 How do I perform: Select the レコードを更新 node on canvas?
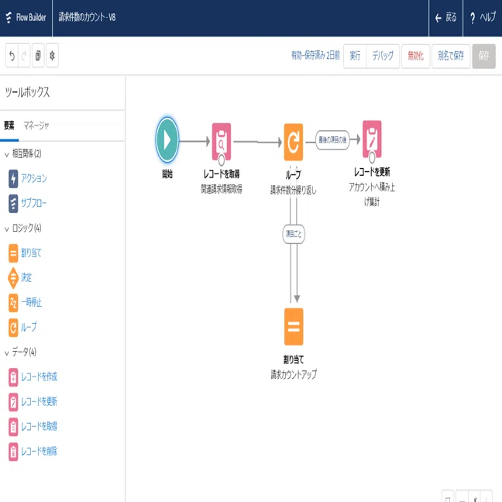(372, 139)
